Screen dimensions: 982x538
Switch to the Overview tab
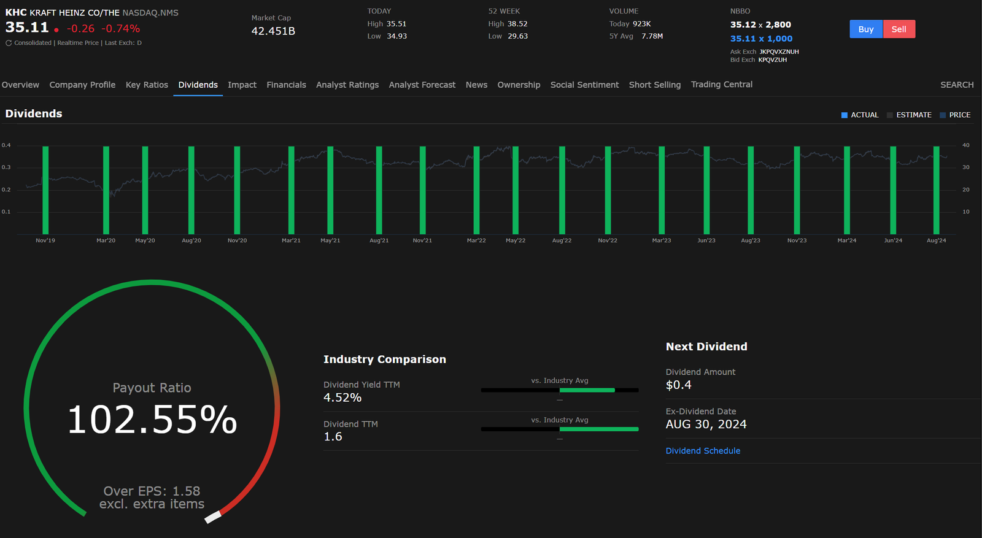(x=20, y=85)
